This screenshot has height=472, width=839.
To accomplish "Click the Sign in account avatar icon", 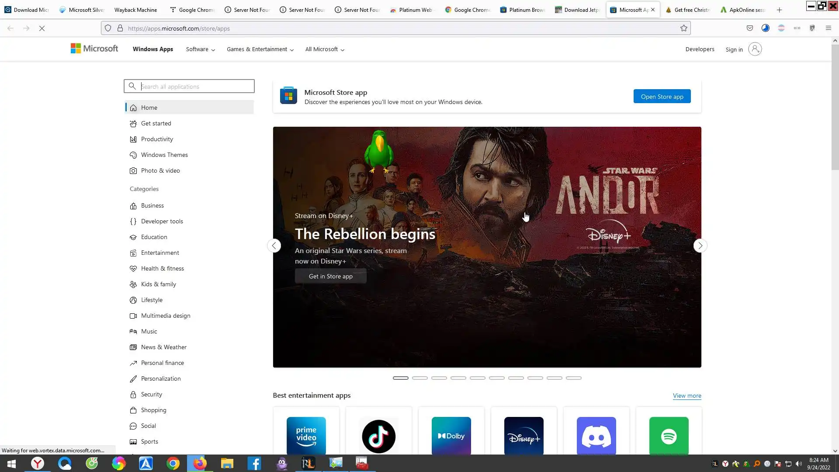I will pos(755,49).
